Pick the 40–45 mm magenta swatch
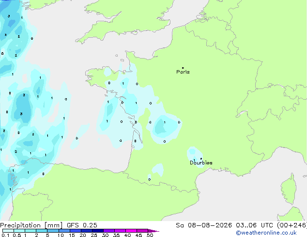307x237 pixels. click(131, 231)
